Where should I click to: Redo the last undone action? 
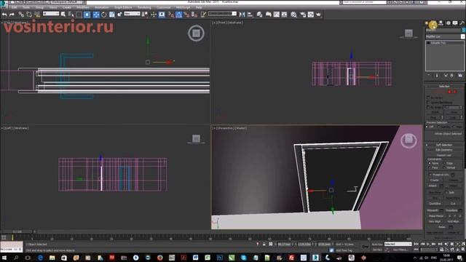tap(12, 15)
